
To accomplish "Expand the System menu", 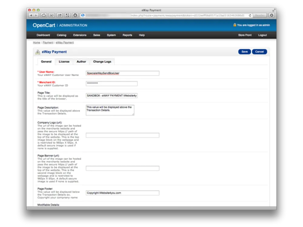I will point(111,35).
